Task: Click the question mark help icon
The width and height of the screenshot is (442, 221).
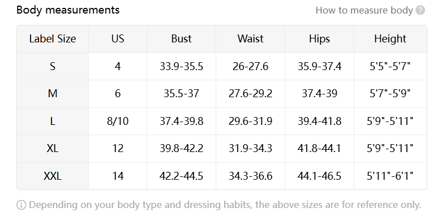Action: point(420,10)
